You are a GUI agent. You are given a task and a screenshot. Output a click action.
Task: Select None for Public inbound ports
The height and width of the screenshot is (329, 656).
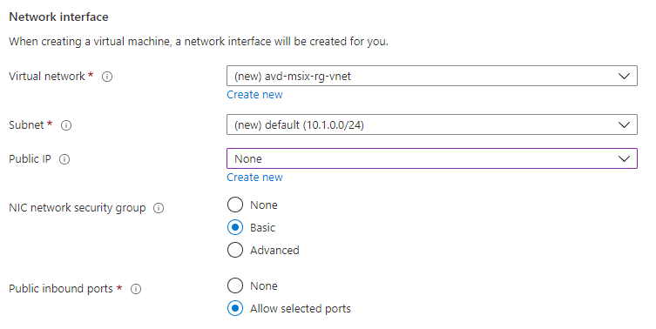pos(235,286)
